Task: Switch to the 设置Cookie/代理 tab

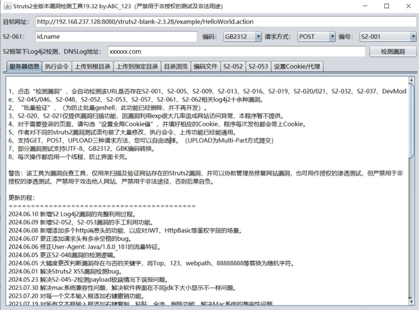Action: coord(297,66)
